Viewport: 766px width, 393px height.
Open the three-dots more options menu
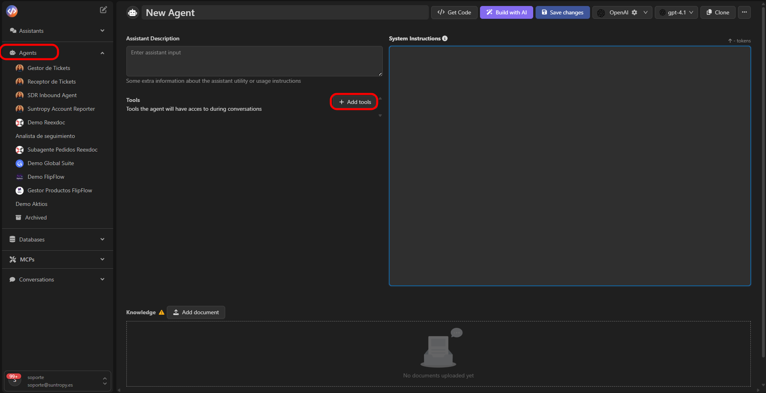click(744, 12)
